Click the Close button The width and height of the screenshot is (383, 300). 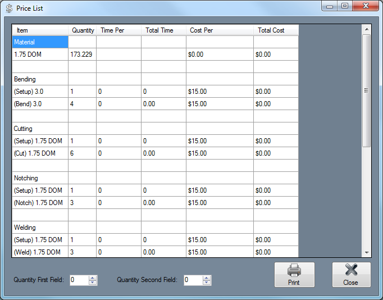(x=351, y=275)
